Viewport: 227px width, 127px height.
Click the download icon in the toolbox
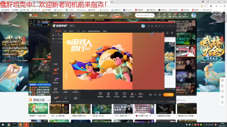66,98
